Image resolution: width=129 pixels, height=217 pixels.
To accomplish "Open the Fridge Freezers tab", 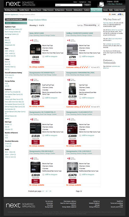I will [x=48, y=10].
